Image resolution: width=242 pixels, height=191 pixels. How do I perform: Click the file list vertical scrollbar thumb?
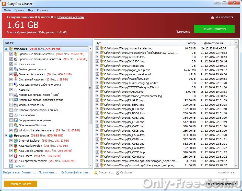pyautogui.click(x=236, y=46)
